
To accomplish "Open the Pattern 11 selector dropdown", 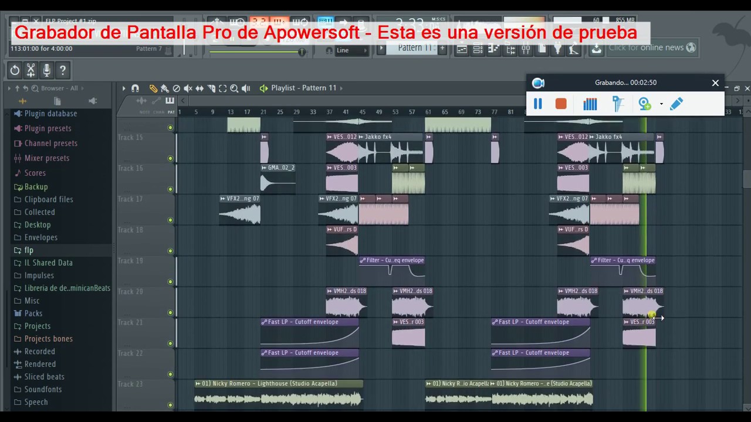I will click(415, 48).
